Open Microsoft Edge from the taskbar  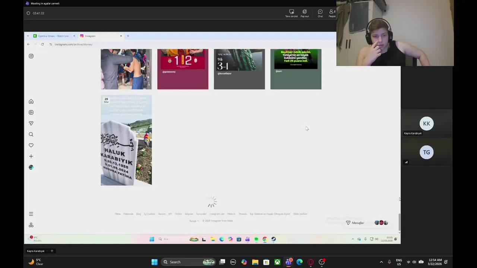300,262
